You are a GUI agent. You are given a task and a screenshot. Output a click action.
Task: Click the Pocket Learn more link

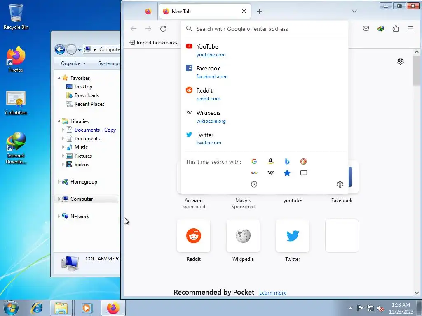[273, 293]
